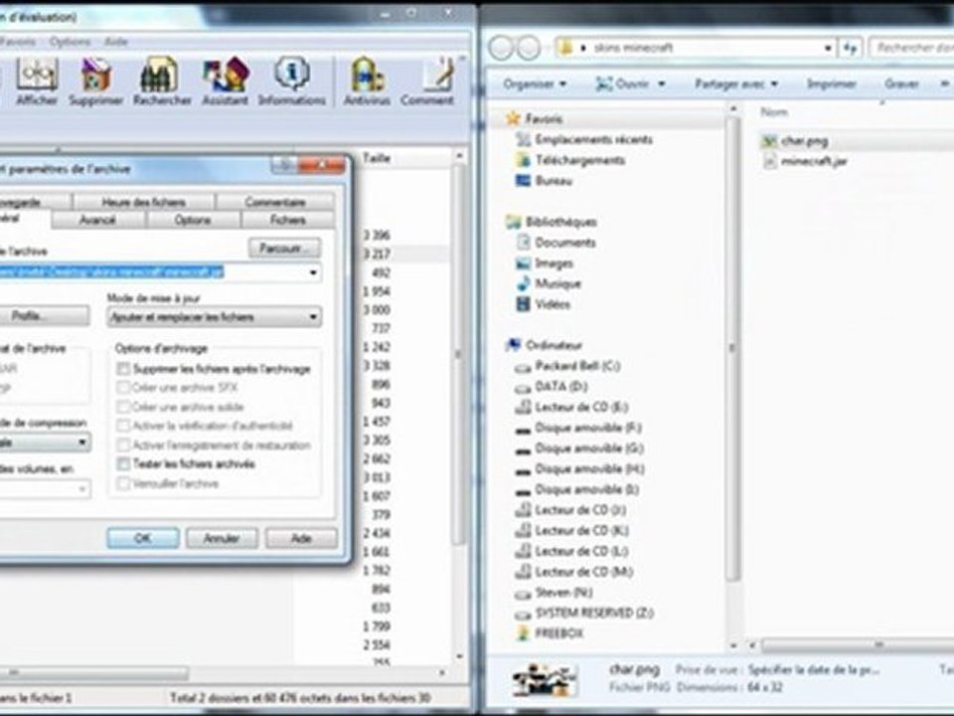Click the Comment toolbar icon
The width and height of the screenshot is (954, 716).
pyautogui.click(x=427, y=82)
